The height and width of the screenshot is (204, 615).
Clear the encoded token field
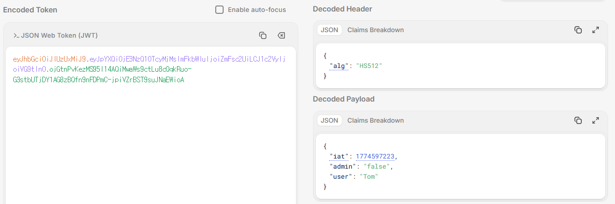pos(281,35)
